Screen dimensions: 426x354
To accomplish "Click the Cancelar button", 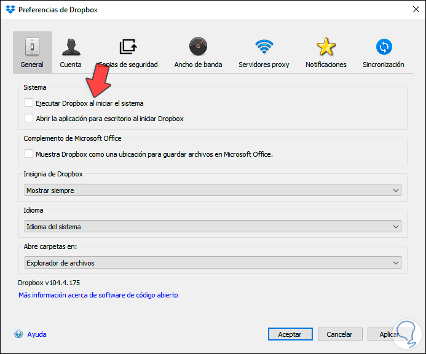I will pyautogui.click(x=340, y=334).
